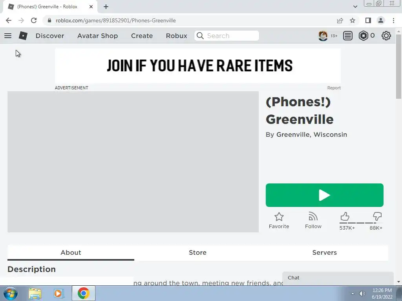Go back in the browser
Screen dimensions: 402x301
pyautogui.click(x=9, y=20)
